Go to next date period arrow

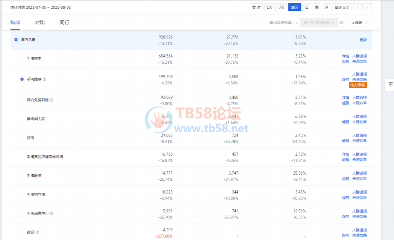tap(367, 7)
